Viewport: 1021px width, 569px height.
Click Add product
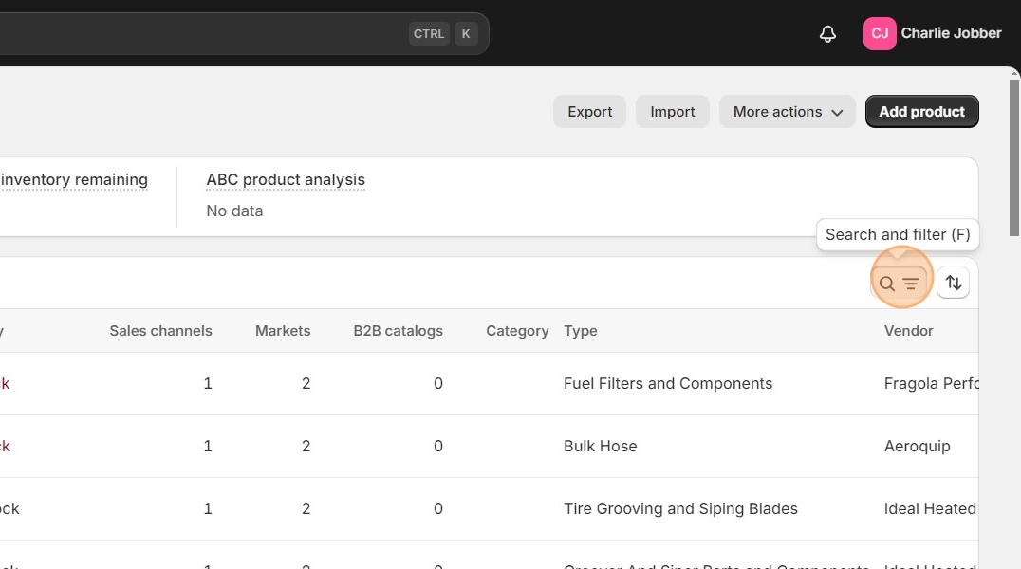click(x=921, y=112)
